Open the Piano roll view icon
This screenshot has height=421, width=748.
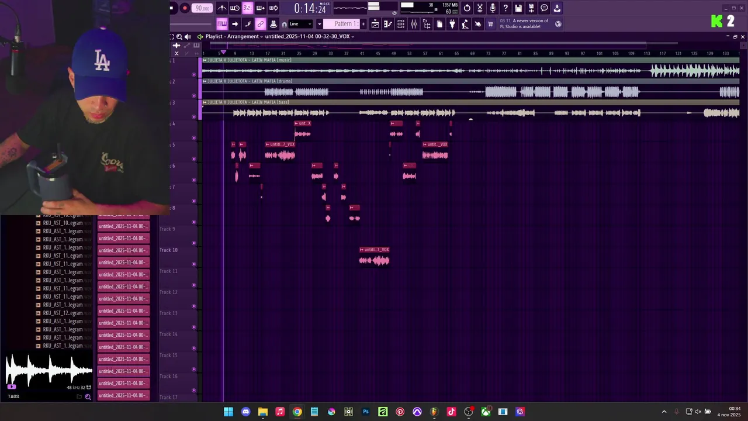[388, 24]
